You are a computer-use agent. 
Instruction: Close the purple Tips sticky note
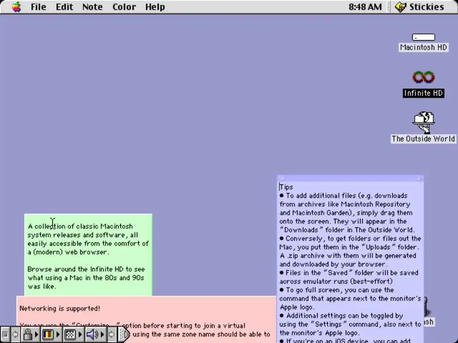point(282,178)
